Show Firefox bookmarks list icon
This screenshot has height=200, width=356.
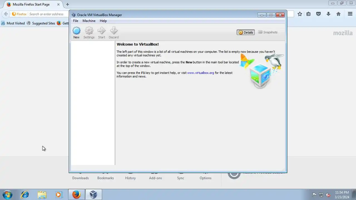click(x=308, y=14)
